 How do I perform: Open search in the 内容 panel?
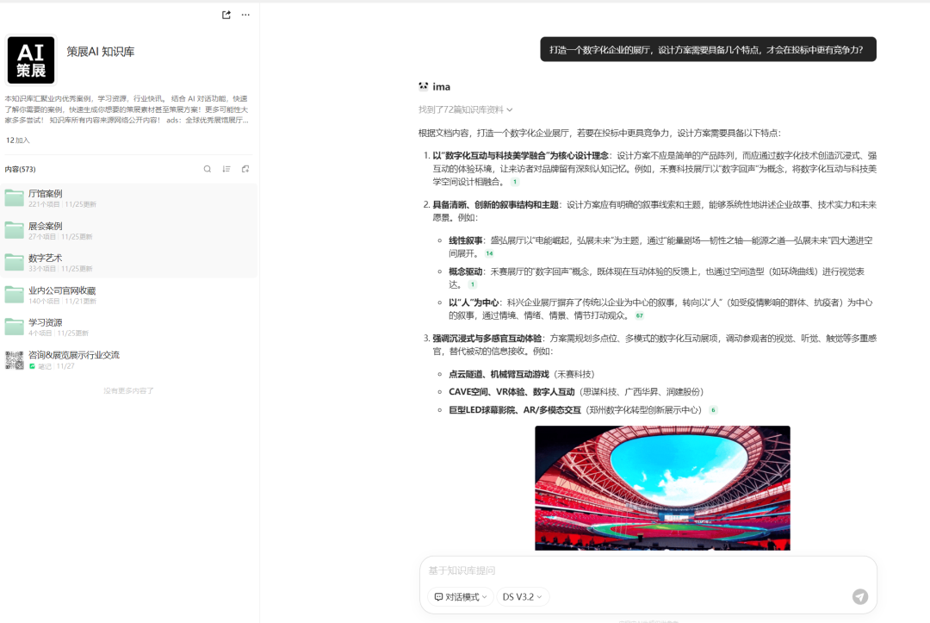tap(208, 169)
